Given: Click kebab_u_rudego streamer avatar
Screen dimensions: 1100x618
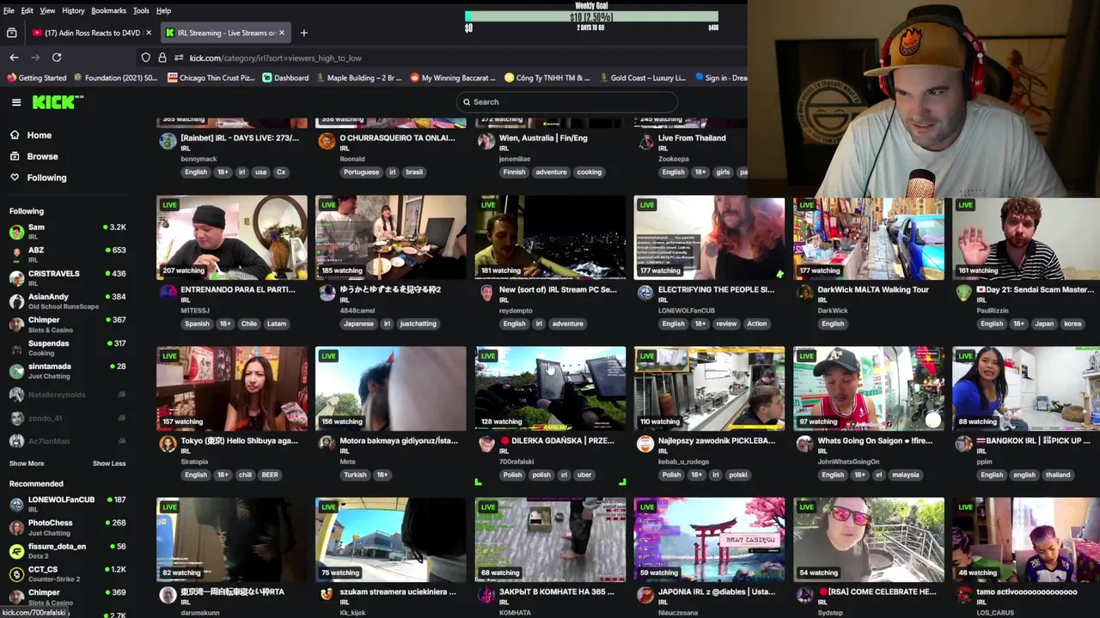Looking at the screenshot, I should [x=645, y=444].
